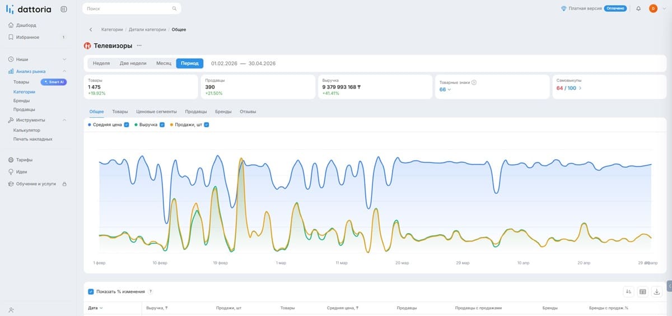Click the Избранное bookmark icon

point(11,37)
